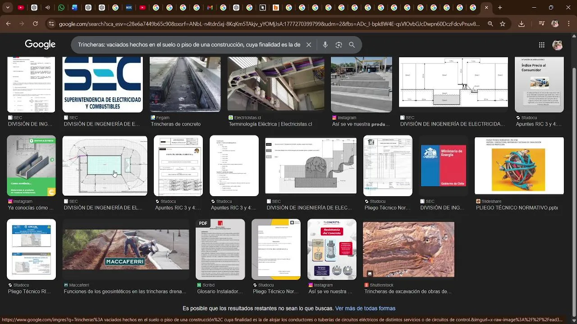The height and width of the screenshot is (324, 577).
Task: Close the active tab
Action: 486,8
